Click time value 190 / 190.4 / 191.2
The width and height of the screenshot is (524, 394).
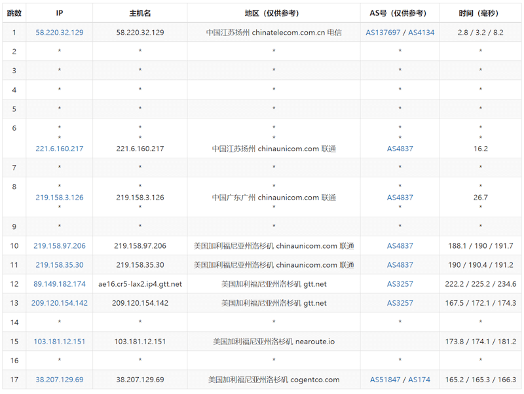[x=481, y=265]
